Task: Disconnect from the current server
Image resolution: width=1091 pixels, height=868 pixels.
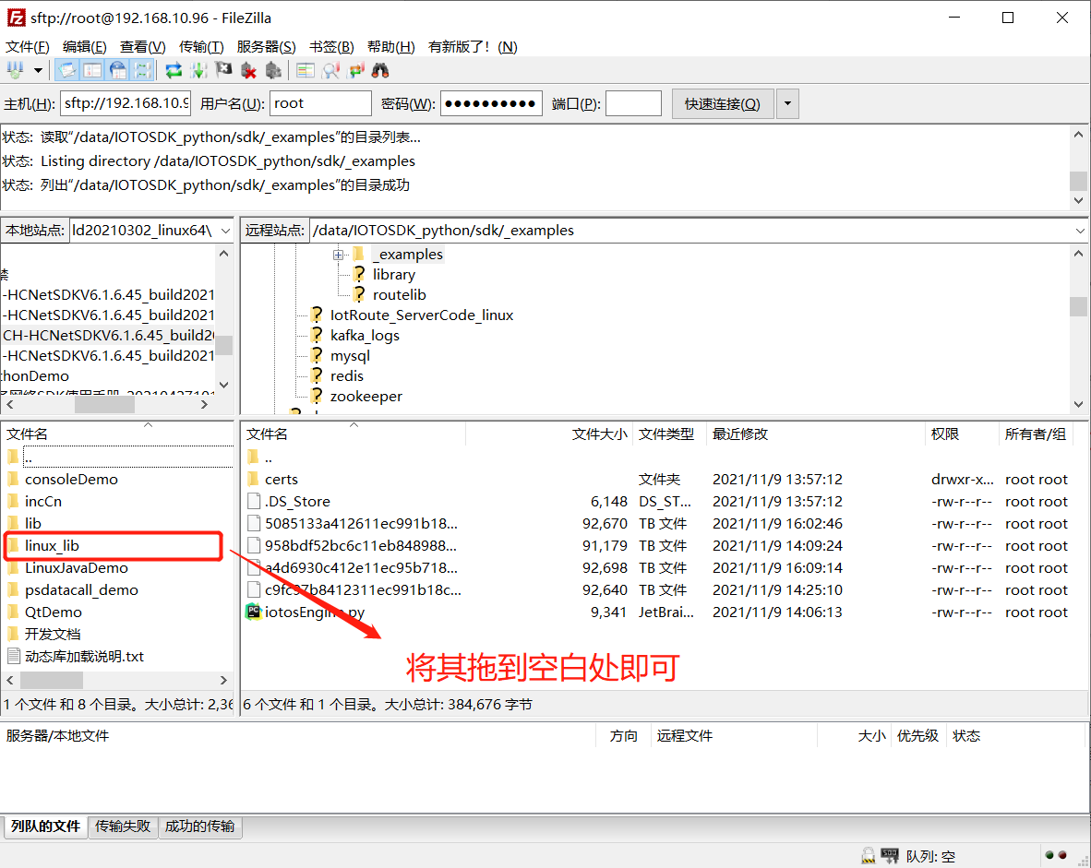Action: click(x=248, y=70)
